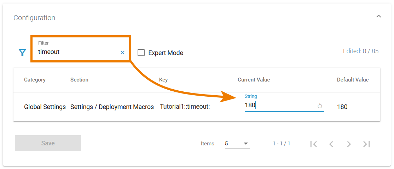
Task: Go to the first page of results
Action: [313, 144]
